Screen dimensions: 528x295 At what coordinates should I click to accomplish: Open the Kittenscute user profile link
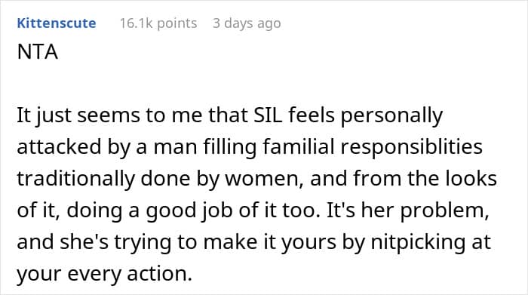click(x=57, y=23)
